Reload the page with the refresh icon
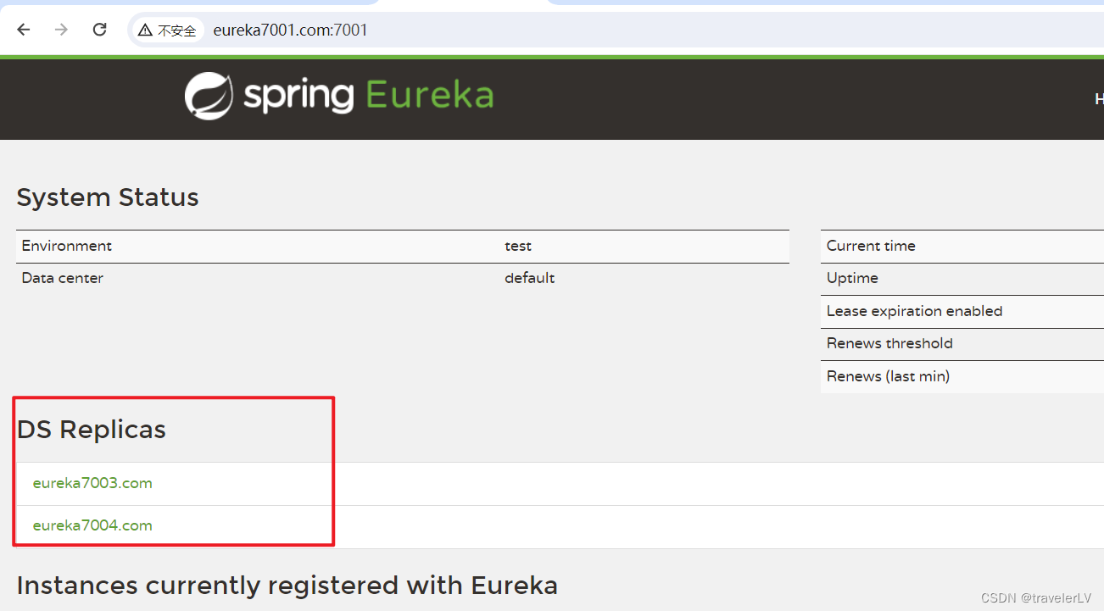Screen dimensions: 1104x611 (99, 30)
